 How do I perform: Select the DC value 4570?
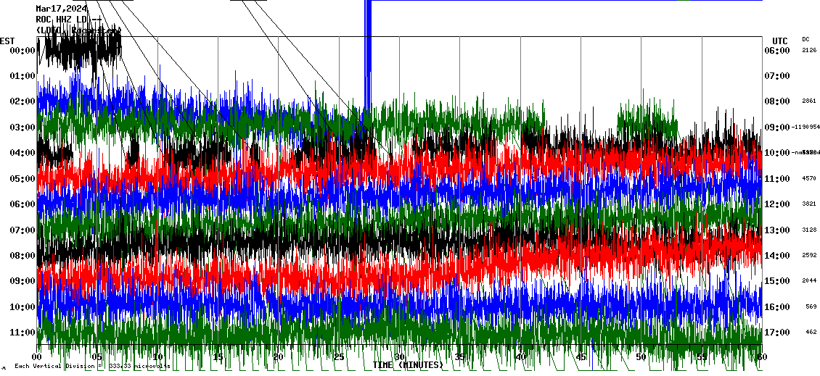tap(809, 179)
